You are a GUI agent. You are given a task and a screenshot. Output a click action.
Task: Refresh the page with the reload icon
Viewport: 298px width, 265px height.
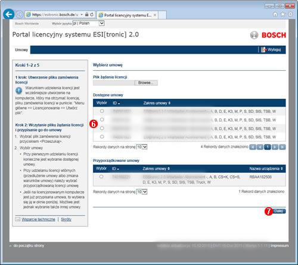tap(92, 14)
